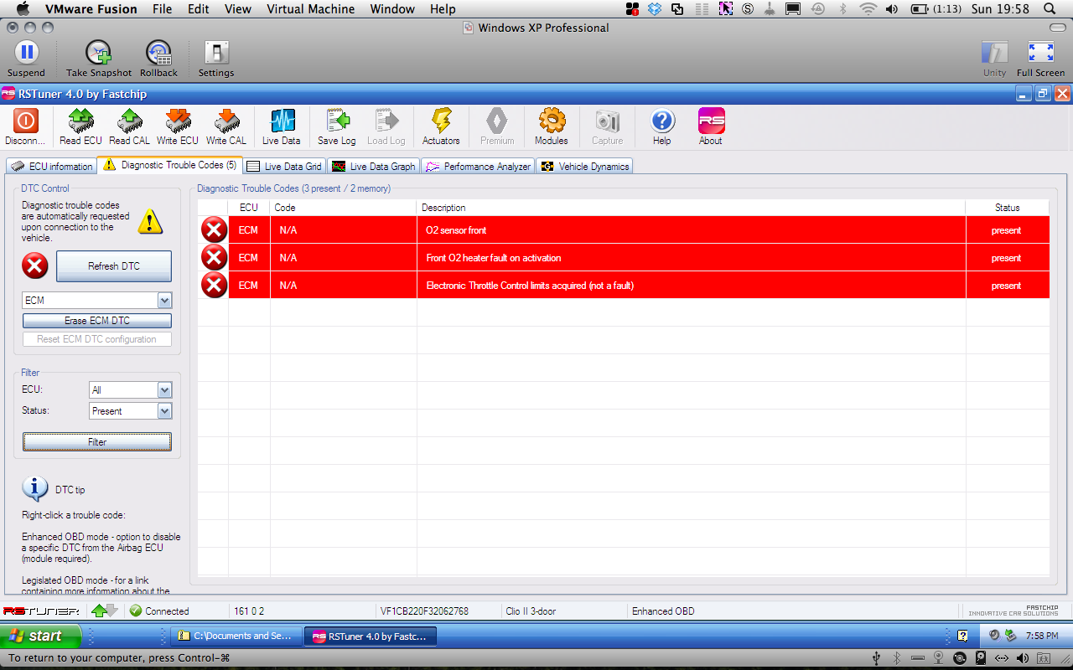1073x670 pixels.
Task: Select Electronic Throttle Control limits row text
Action: [530, 286]
